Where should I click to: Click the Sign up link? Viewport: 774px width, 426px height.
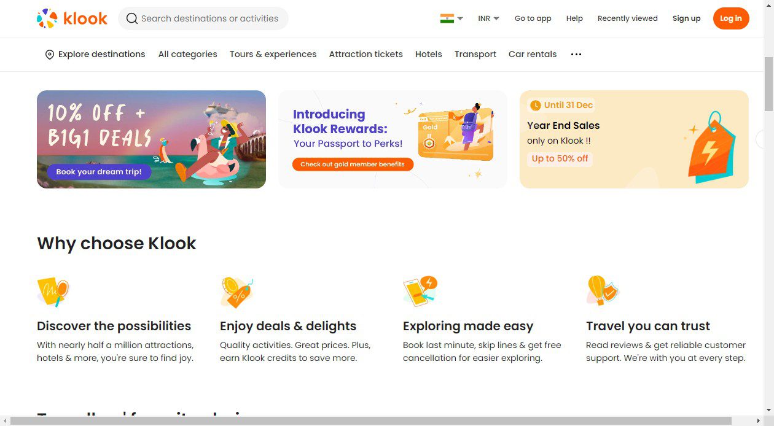click(x=686, y=18)
